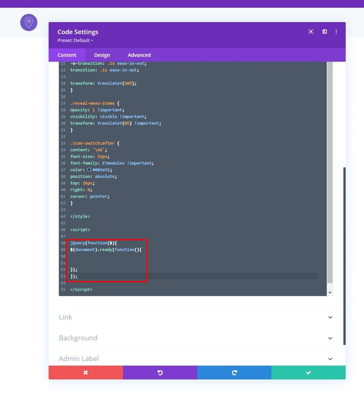The height and width of the screenshot is (397, 364).
Task: Place cursor on closing script tag line
Action: (x=194, y=289)
